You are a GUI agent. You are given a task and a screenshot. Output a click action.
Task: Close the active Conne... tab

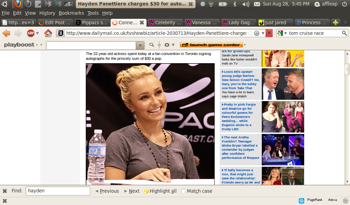142,23
